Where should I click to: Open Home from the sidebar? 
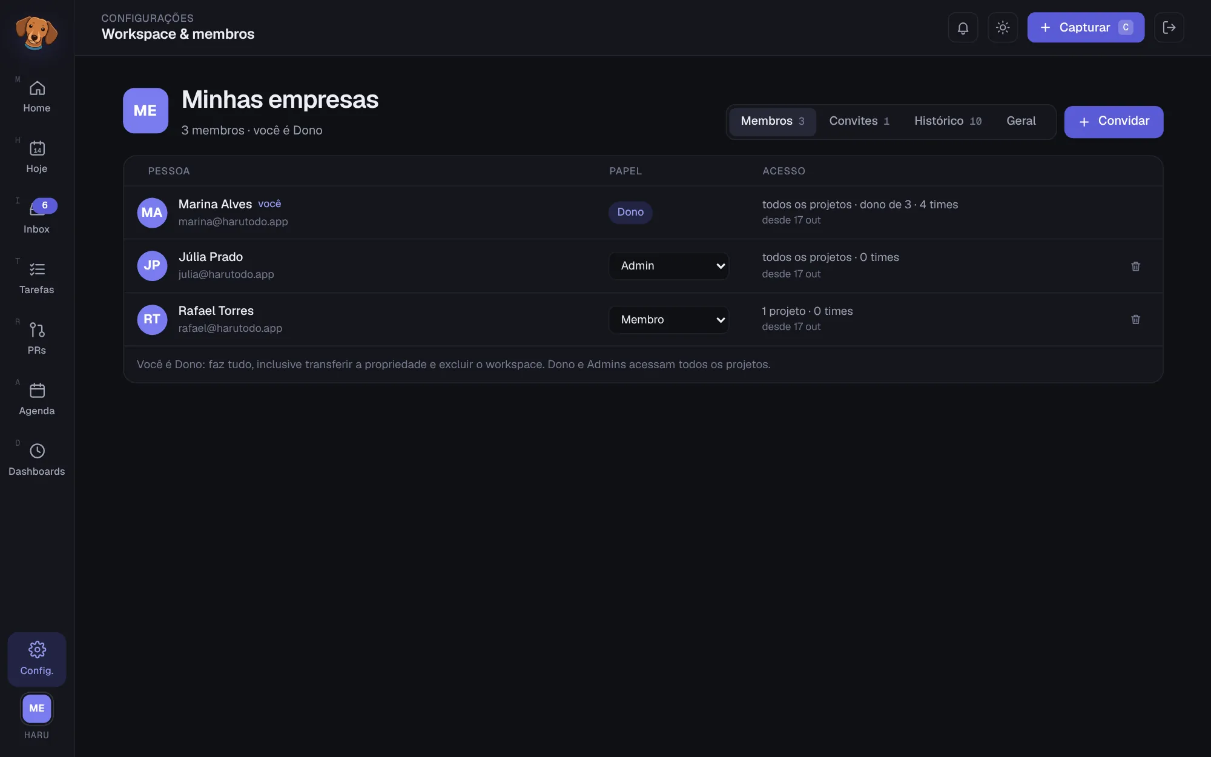(x=37, y=97)
